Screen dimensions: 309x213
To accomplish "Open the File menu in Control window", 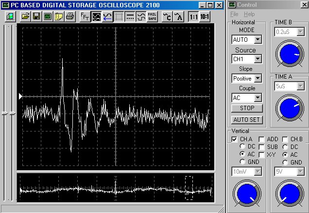I will click(234, 14).
